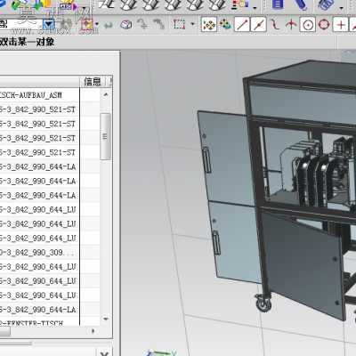356x356 pixels.
Task: Select the ISCH-AUFBAU_ASM assembly row
Action: point(40,95)
